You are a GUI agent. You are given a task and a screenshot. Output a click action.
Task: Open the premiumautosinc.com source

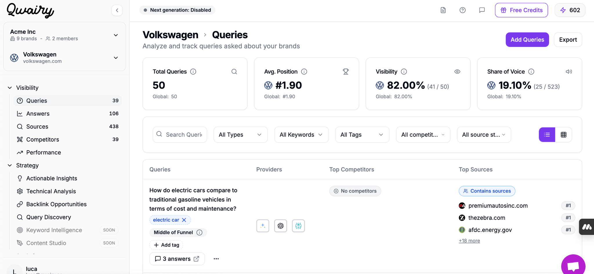pos(498,206)
